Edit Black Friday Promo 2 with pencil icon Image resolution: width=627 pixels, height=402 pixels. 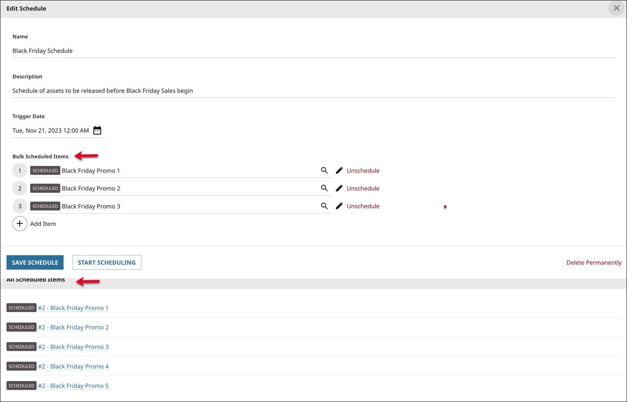pyautogui.click(x=339, y=188)
